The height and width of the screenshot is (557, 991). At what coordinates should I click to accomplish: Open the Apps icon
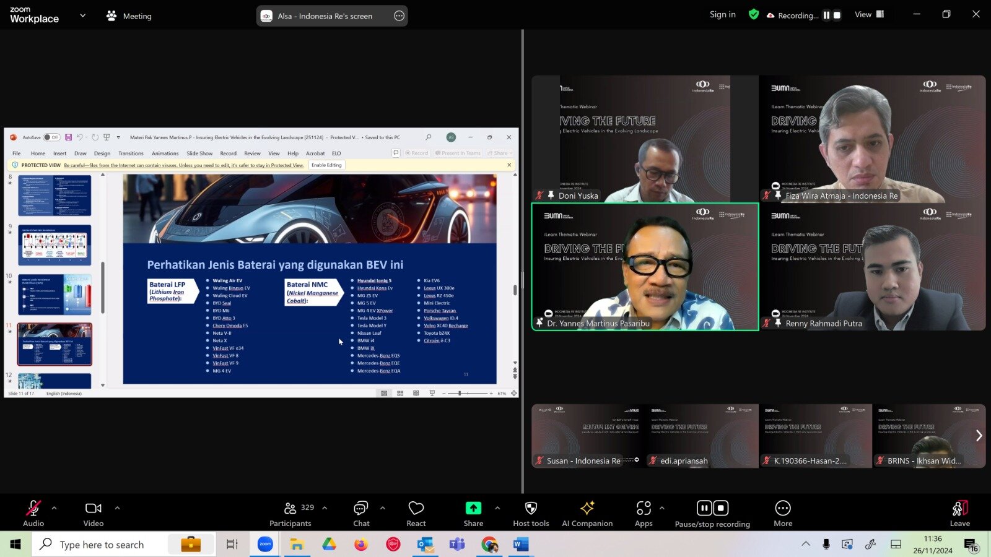click(x=644, y=508)
